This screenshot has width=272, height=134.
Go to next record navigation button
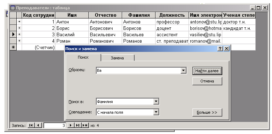tap(70, 125)
